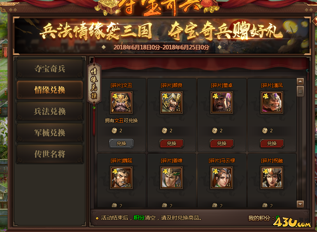Screen dimensions: 317x232
Task: Click the Wei Yan (魏延) fragment portrait
Action: tap(121, 178)
